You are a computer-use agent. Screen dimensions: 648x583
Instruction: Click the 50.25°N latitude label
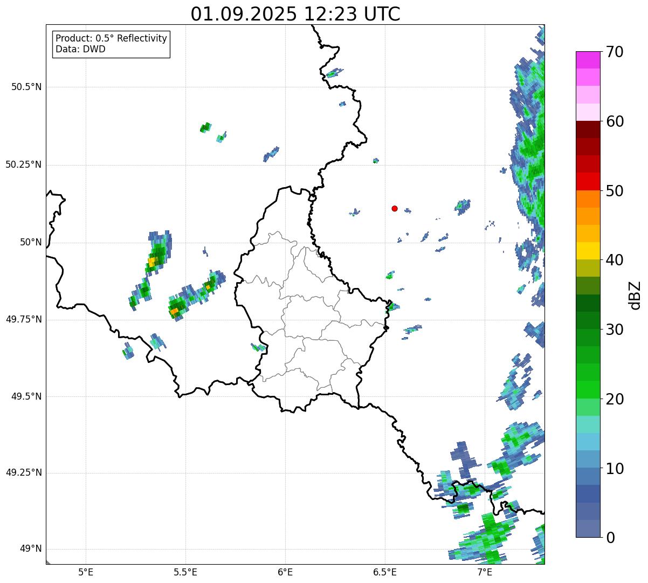click(x=24, y=164)
